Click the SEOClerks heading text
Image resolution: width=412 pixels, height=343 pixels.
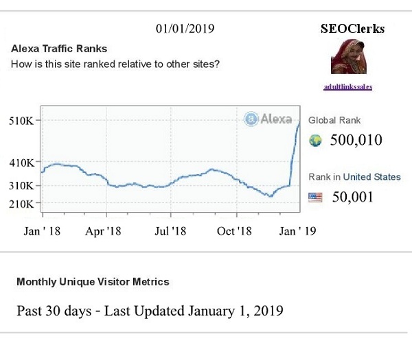click(x=352, y=29)
